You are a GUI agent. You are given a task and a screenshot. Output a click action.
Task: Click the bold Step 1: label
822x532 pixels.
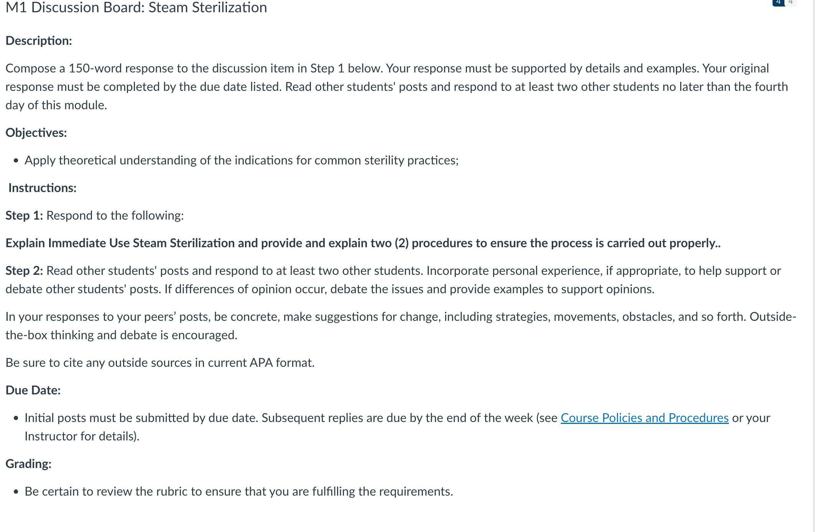[x=24, y=215]
